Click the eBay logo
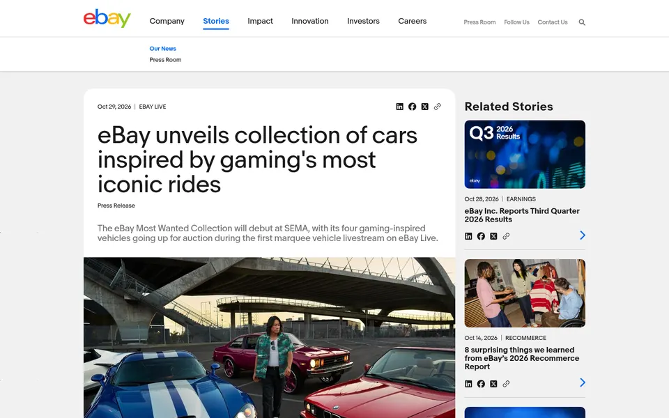The image size is (669, 418). [x=107, y=18]
